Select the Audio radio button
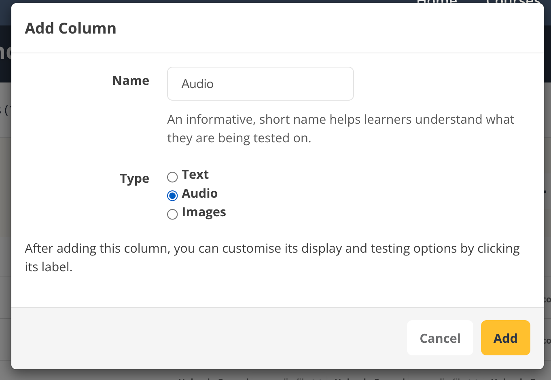The width and height of the screenshot is (551, 380). click(172, 196)
